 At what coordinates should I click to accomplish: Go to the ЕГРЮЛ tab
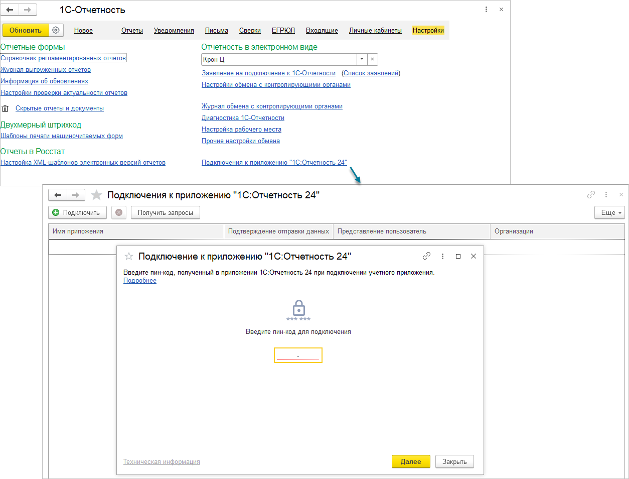point(283,31)
